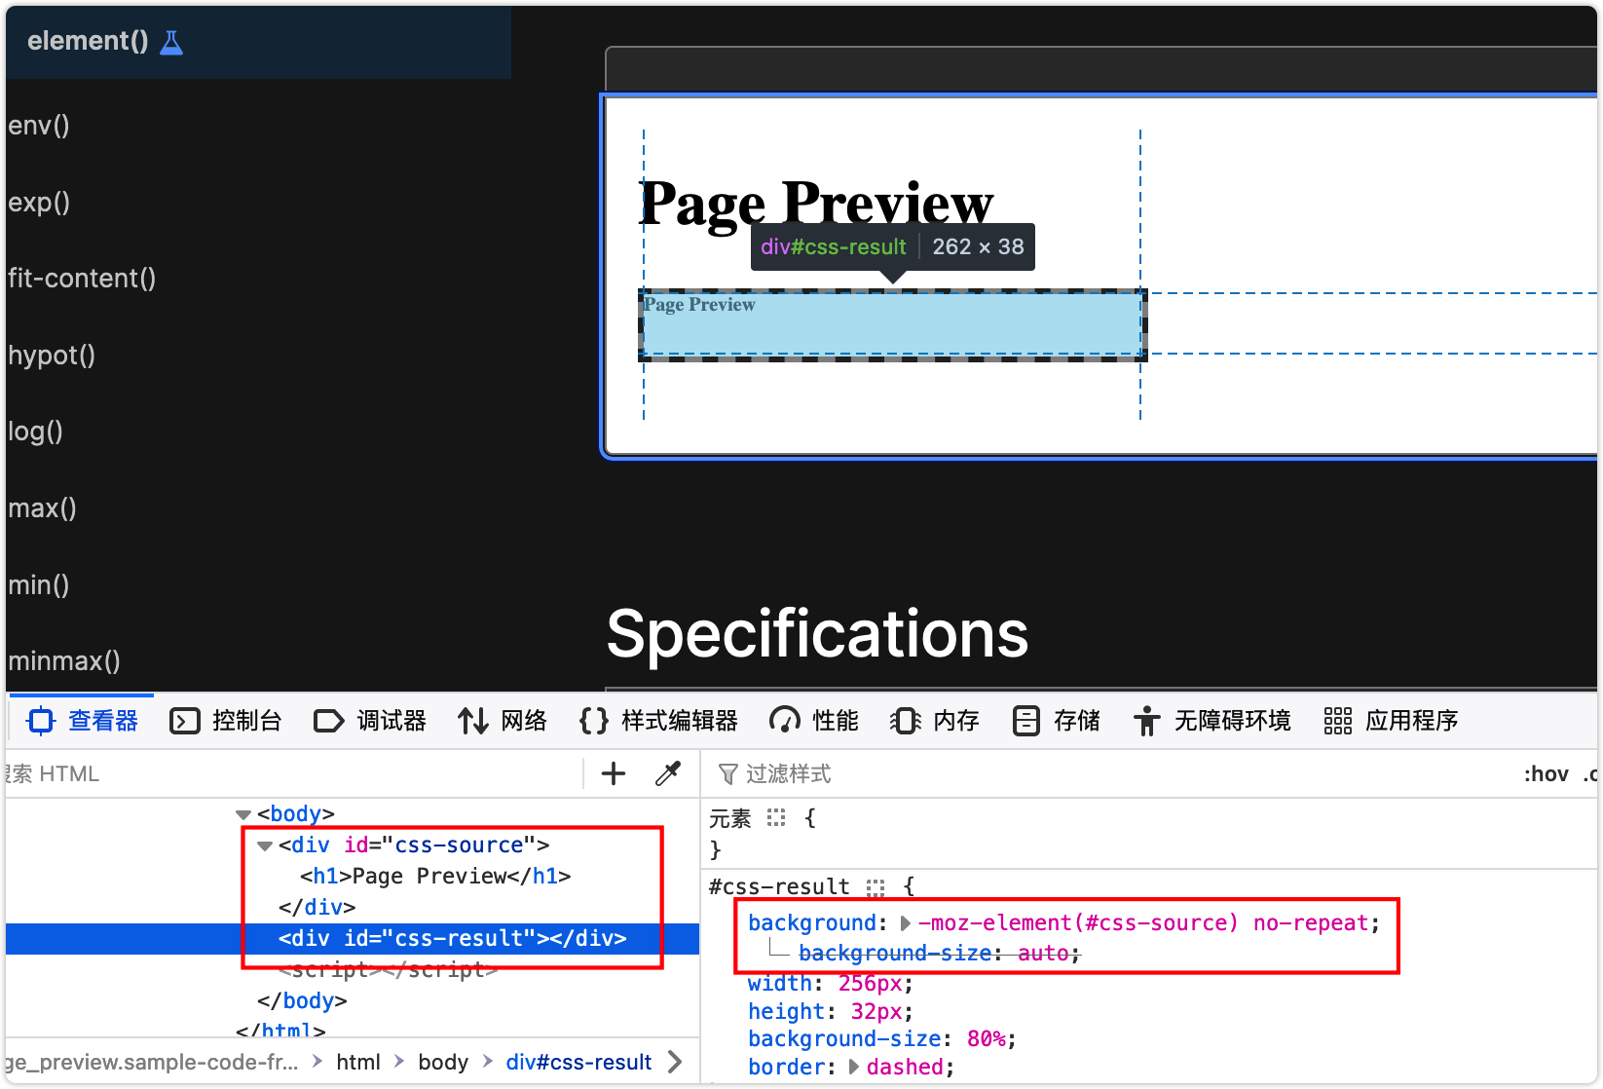The width and height of the screenshot is (1603, 1089).
Task: Switch to the 控制台 console tab
Action: pyautogui.click(x=226, y=721)
